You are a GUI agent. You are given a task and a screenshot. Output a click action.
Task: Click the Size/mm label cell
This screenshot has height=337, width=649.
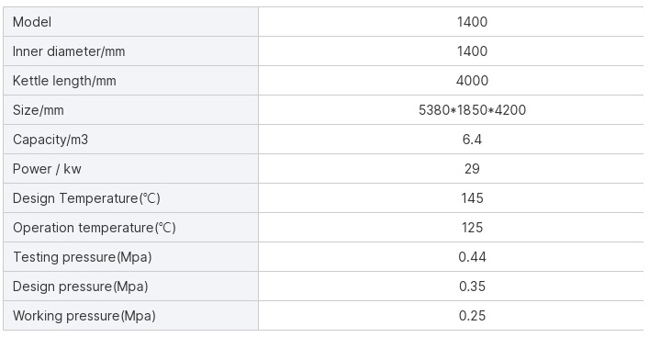tap(130, 110)
